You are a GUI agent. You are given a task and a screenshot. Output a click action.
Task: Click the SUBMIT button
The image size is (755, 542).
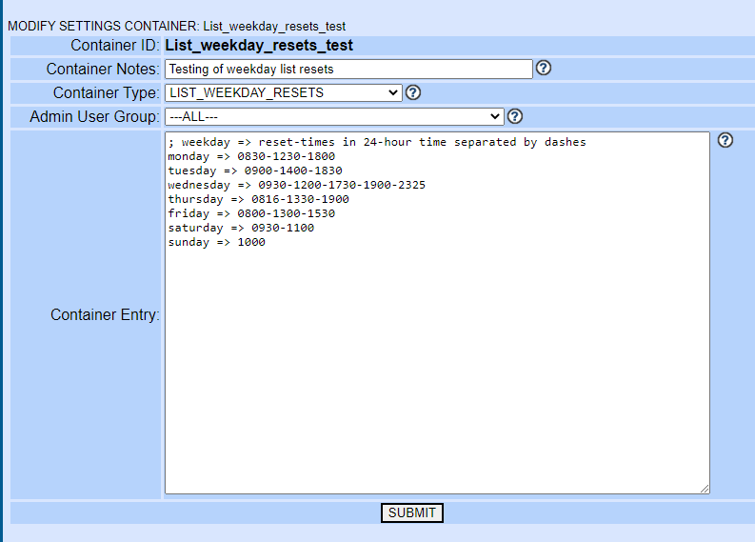[x=411, y=512]
